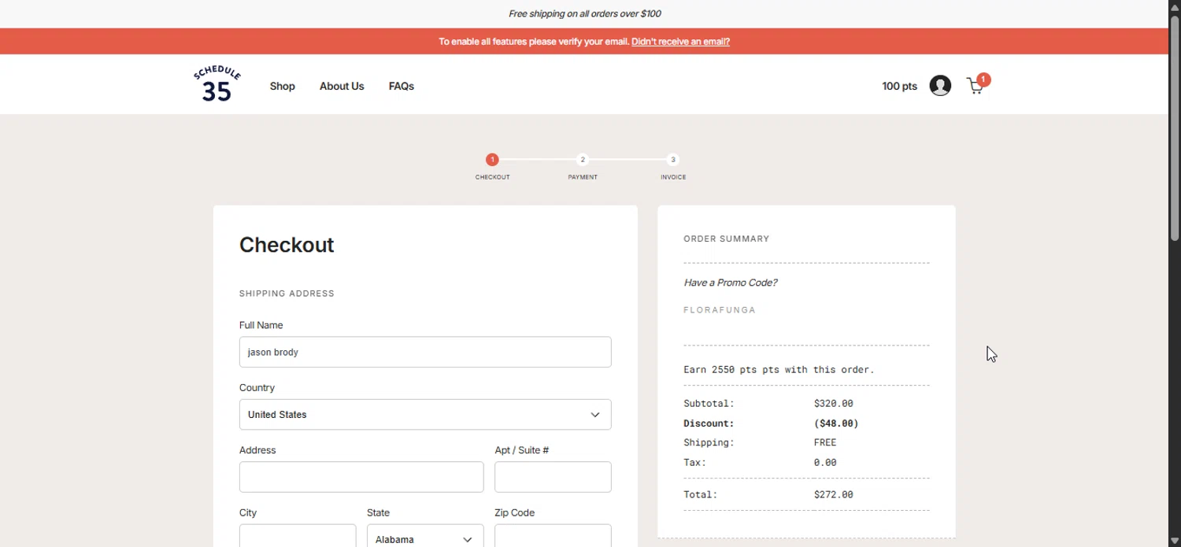Open the shopping cart icon
Image resolution: width=1181 pixels, height=547 pixels.
point(975,87)
